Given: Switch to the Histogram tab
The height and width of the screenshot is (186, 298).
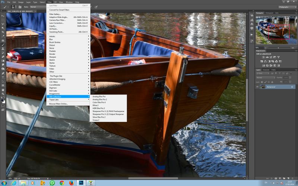Looking at the screenshot, I should click(x=269, y=13).
